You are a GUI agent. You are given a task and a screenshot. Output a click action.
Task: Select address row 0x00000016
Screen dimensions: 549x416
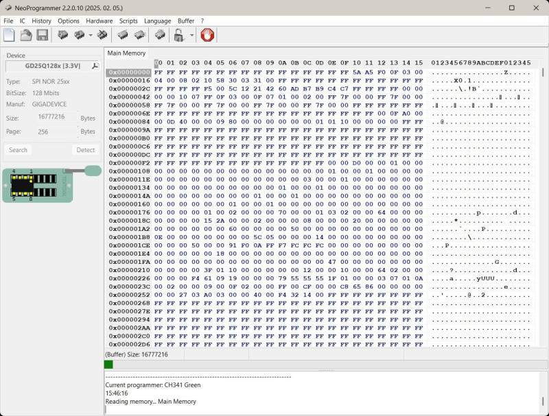click(129, 80)
